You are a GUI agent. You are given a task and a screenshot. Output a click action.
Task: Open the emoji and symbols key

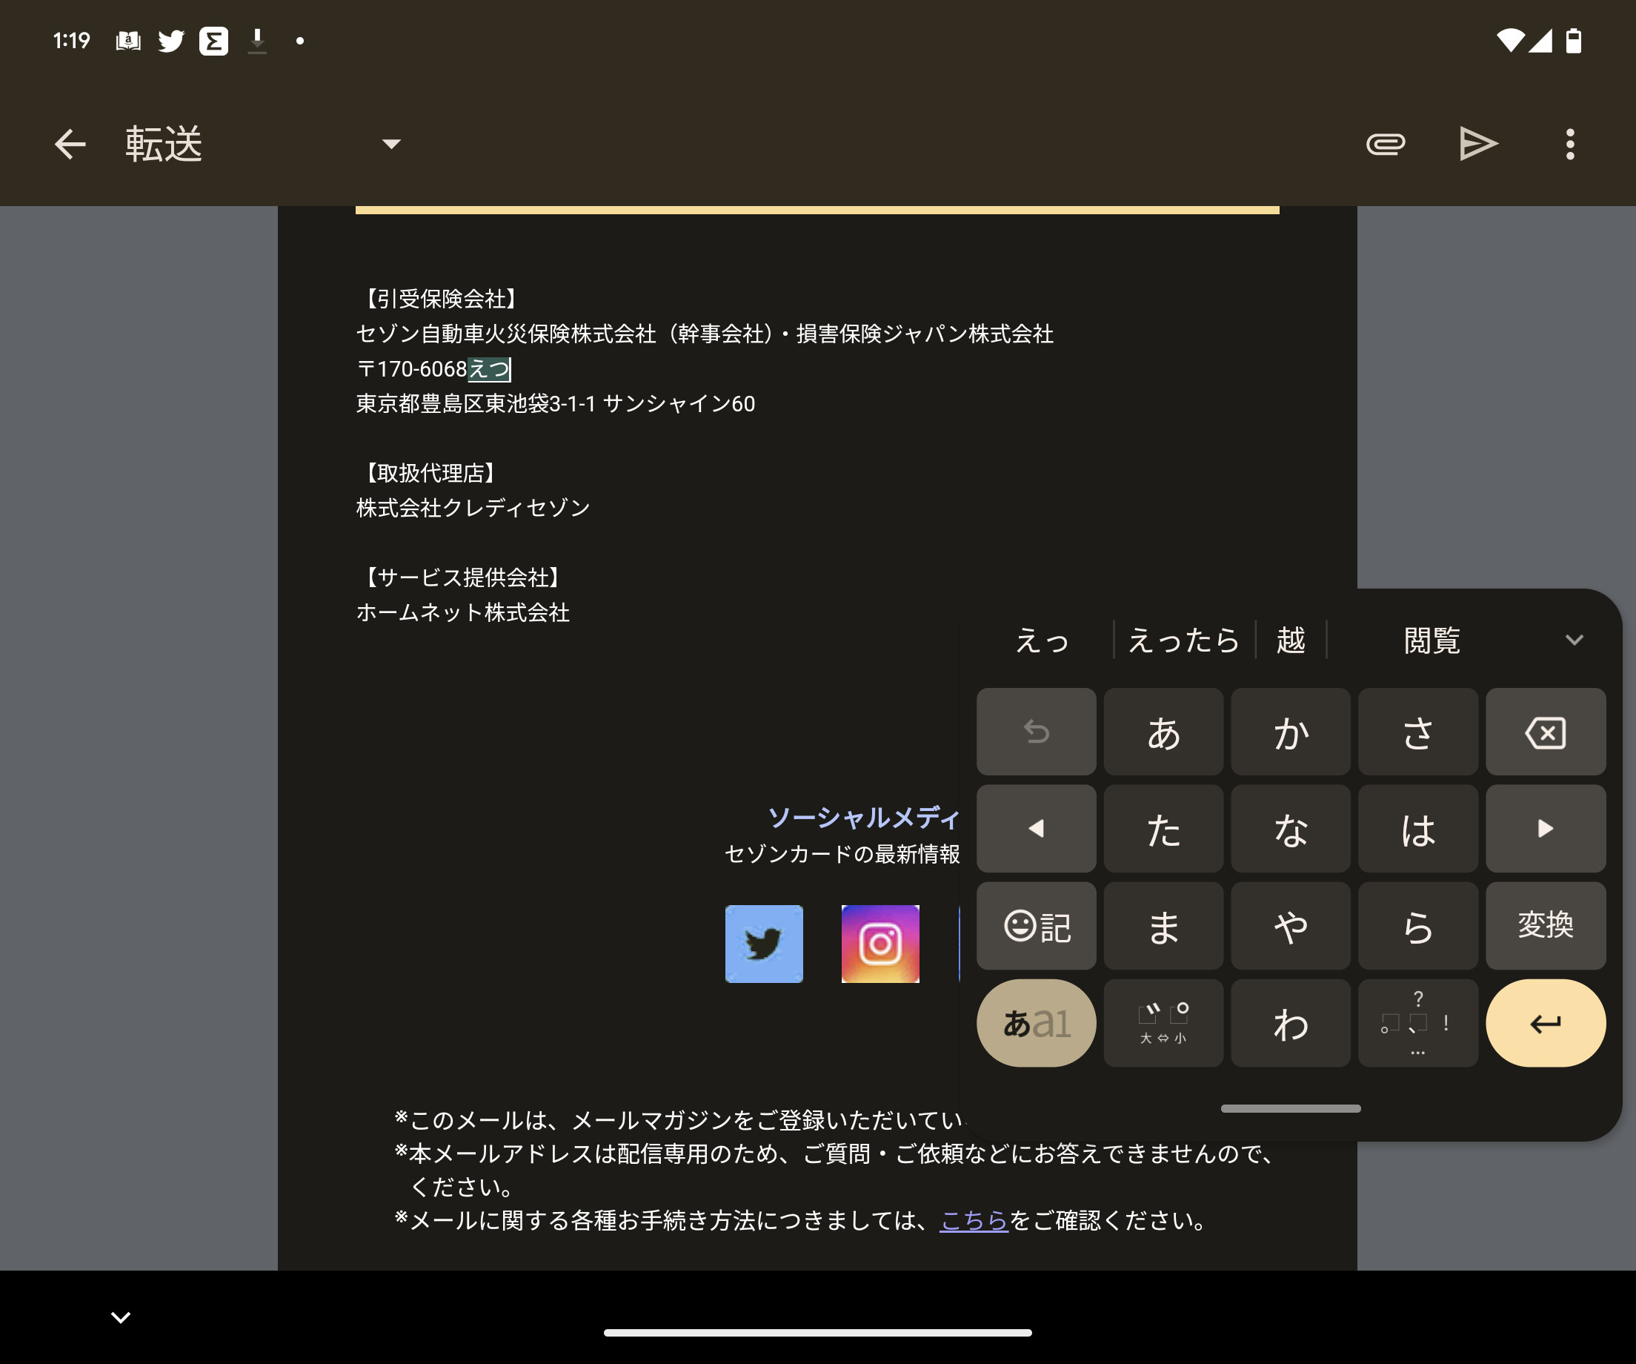[x=1036, y=926]
